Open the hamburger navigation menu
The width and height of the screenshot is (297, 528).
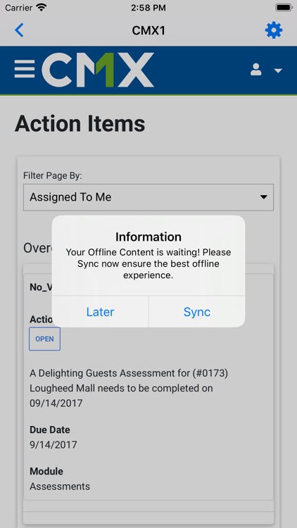click(24, 69)
